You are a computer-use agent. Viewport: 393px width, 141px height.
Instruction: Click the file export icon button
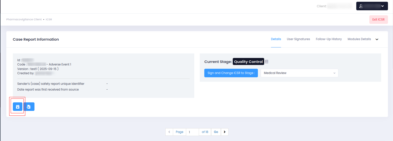tap(29, 107)
